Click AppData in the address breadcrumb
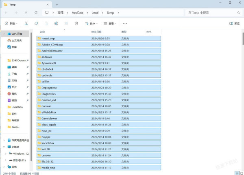The height and width of the screenshot is (175, 244). 78,13
